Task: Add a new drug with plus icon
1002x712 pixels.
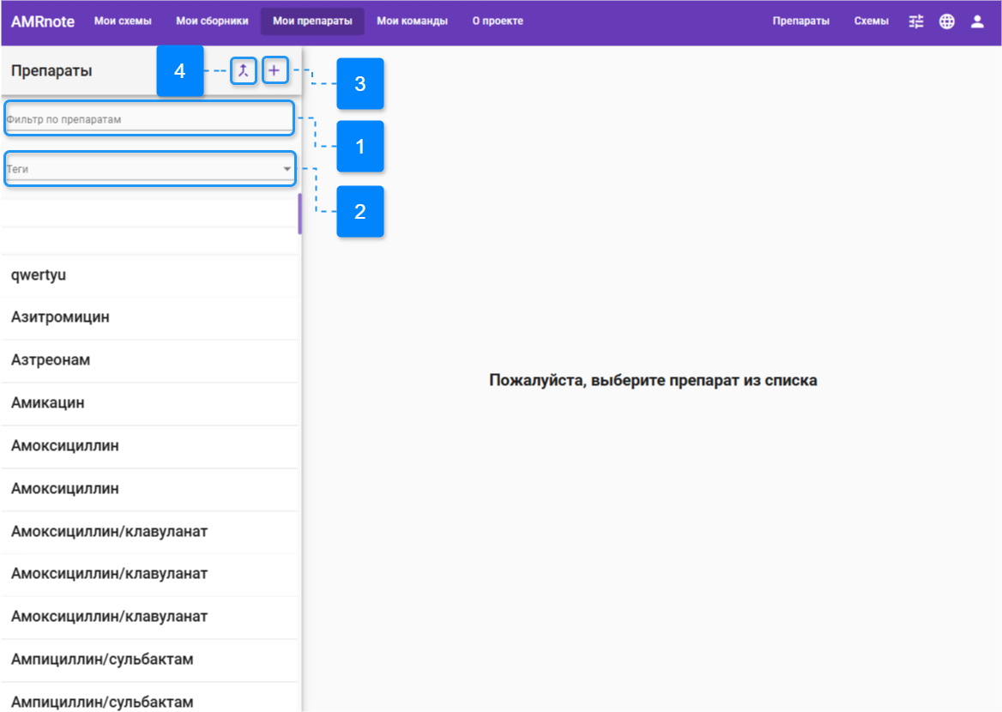Action: 275,71
